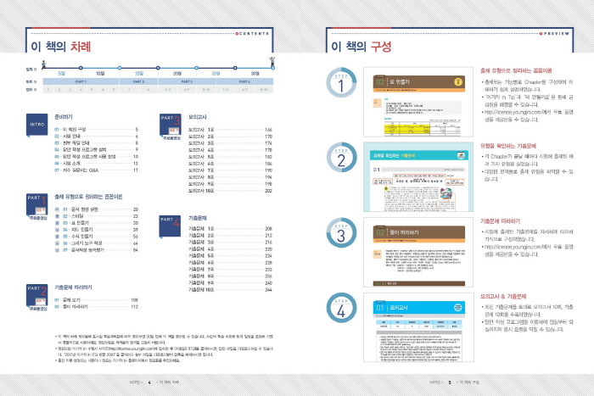Screen dimensions: 594x396
Task: Click the PART 2 badge beside 기출문제 따라하기
Action: (x=36, y=296)
